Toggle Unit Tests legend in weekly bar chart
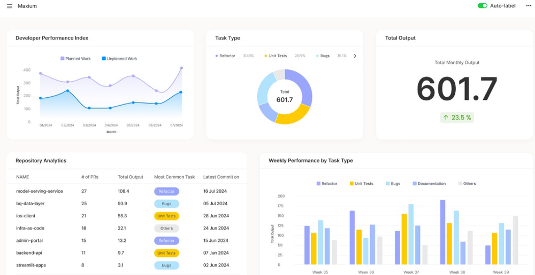 361,184
